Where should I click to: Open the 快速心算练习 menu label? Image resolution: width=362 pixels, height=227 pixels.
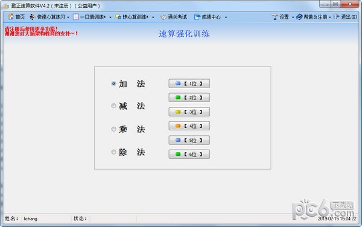pyautogui.click(x=51, y=17)
